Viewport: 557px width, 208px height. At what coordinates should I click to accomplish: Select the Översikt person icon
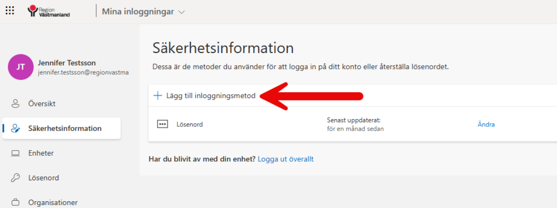(15, 104)
